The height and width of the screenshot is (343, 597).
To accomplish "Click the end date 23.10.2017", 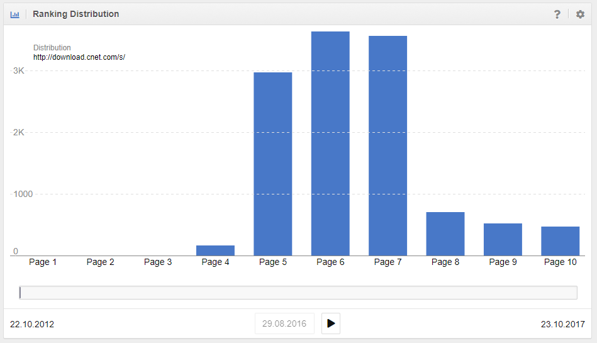I will click(x=562, y=324).
